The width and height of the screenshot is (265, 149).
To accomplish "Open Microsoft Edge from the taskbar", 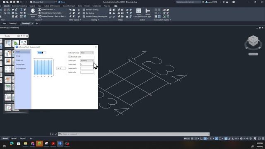I will [12, 144].
